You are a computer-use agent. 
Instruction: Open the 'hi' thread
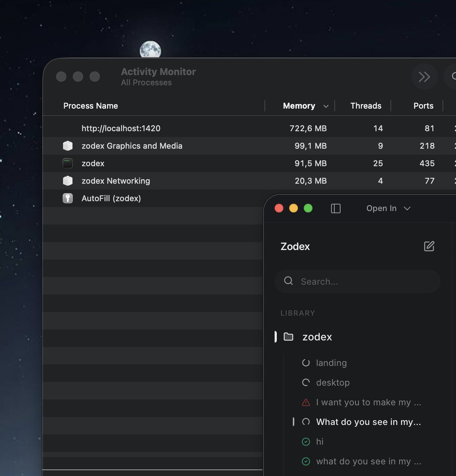[320, 441]
